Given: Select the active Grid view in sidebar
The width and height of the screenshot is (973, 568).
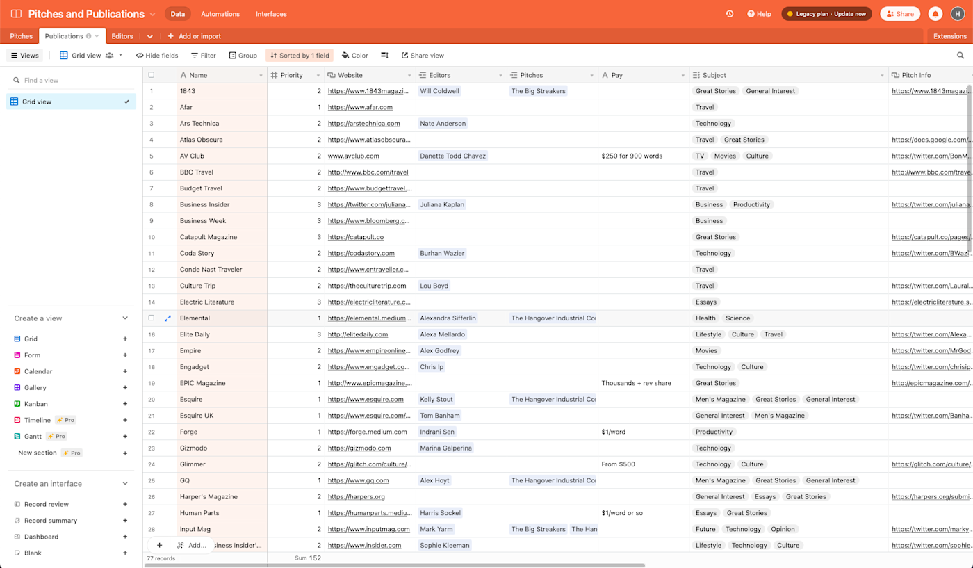Looking at the screenshot, I should coord(71,102).
